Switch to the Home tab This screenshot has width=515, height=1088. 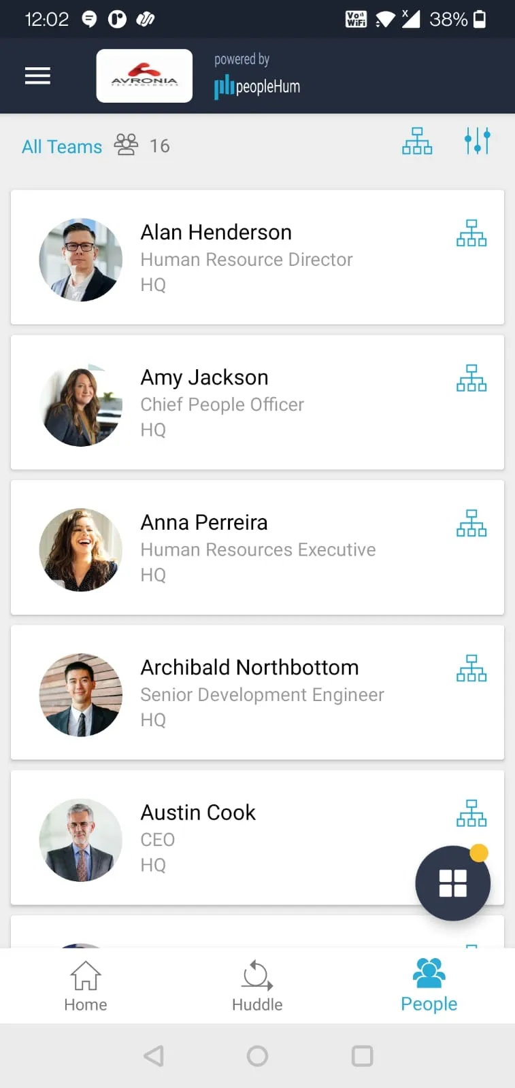coord(86,986)
